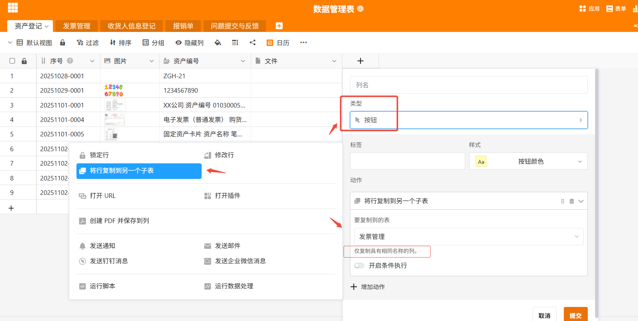Click the lock icon beside default view
The image size is (638, 321).
(x=63, y=43)
